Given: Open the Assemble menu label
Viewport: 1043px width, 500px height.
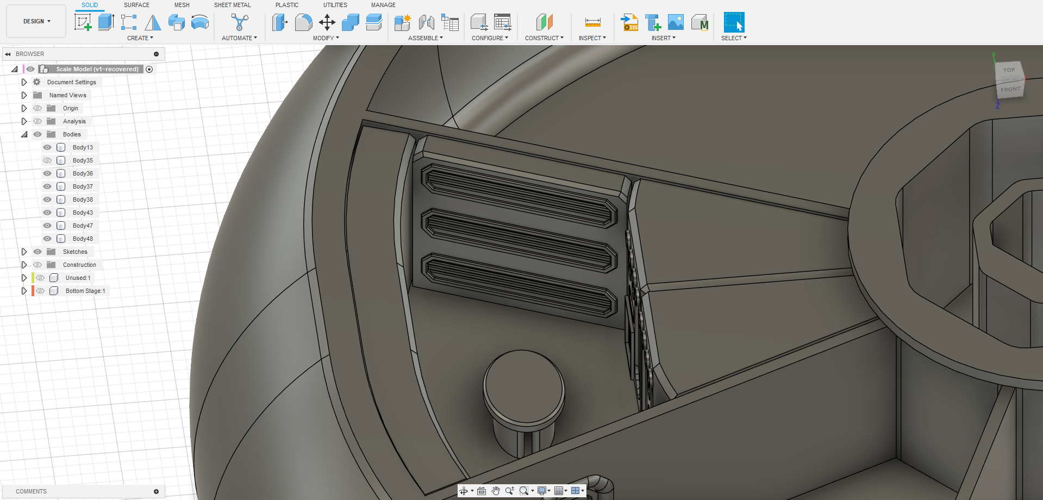Looking at the screenshot, I should coord(426,38).
